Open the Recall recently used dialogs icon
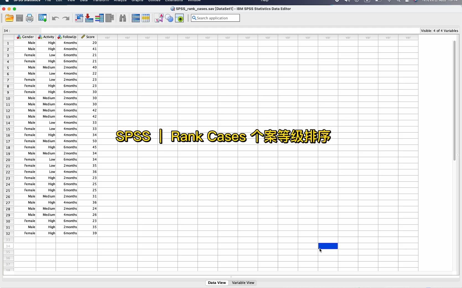 [42, 18]
